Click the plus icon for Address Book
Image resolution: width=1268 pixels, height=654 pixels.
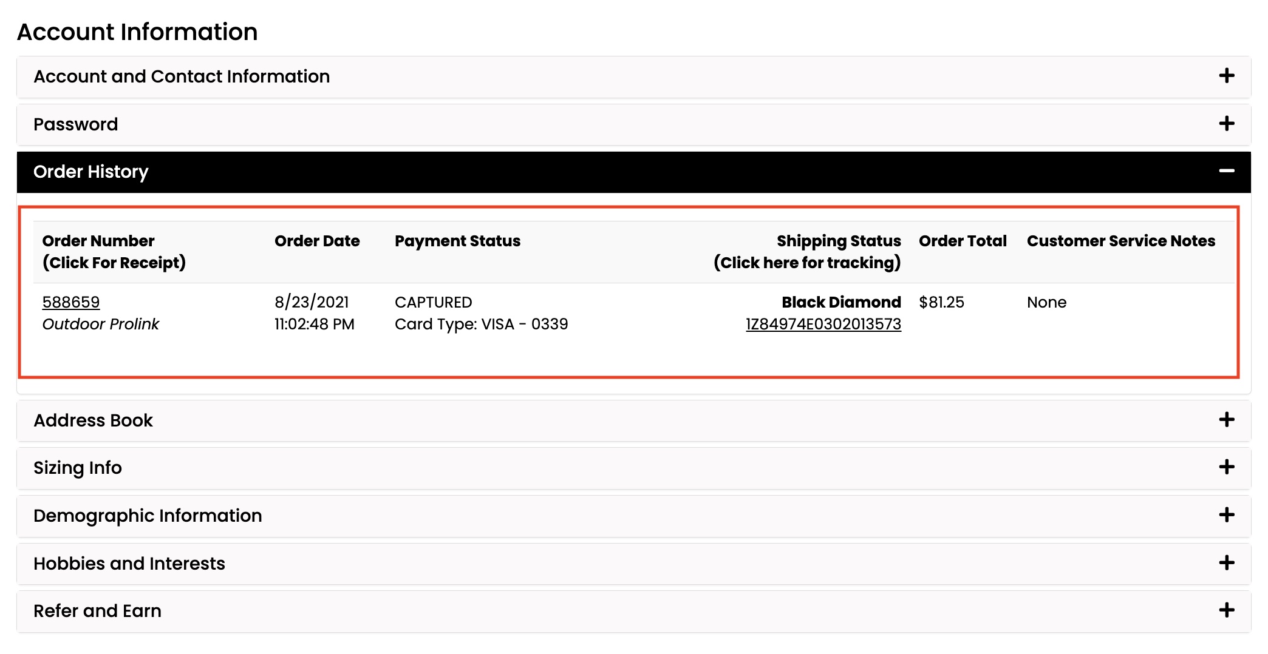point(1227,420)
